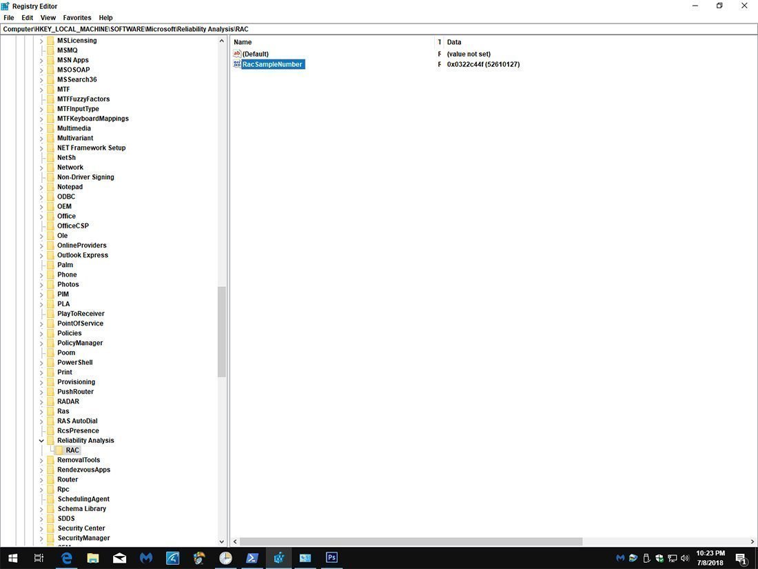Image resolution: width=758 pixels, height=569 pixels.
Task: Click the volume icon in the system tray
Action: (684, 559)
